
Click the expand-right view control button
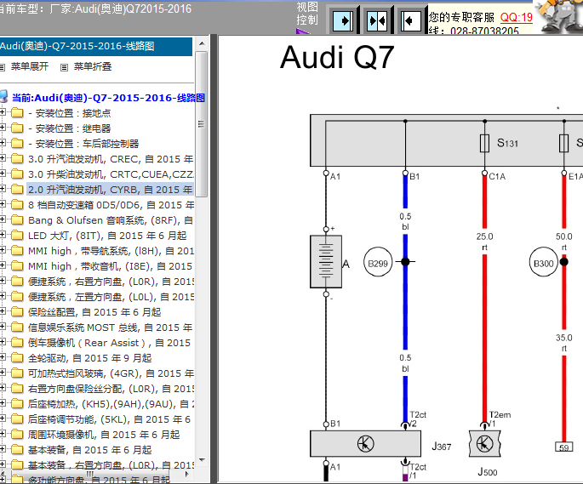(343, 20)
